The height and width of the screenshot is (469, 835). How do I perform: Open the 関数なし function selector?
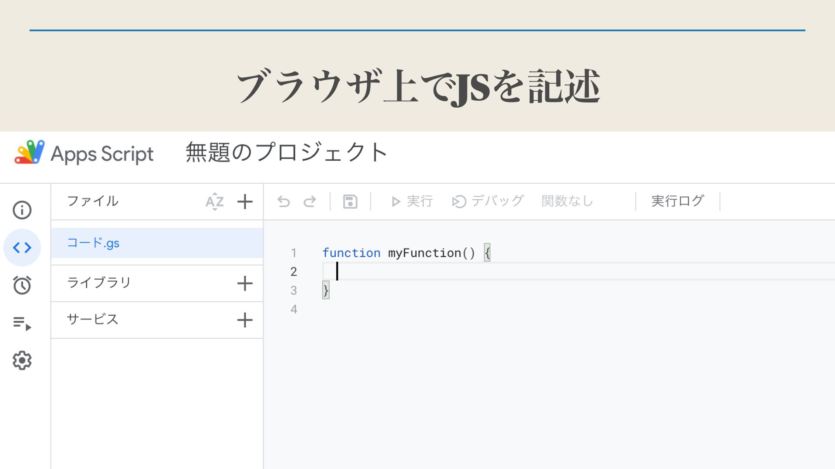(568, 201)
